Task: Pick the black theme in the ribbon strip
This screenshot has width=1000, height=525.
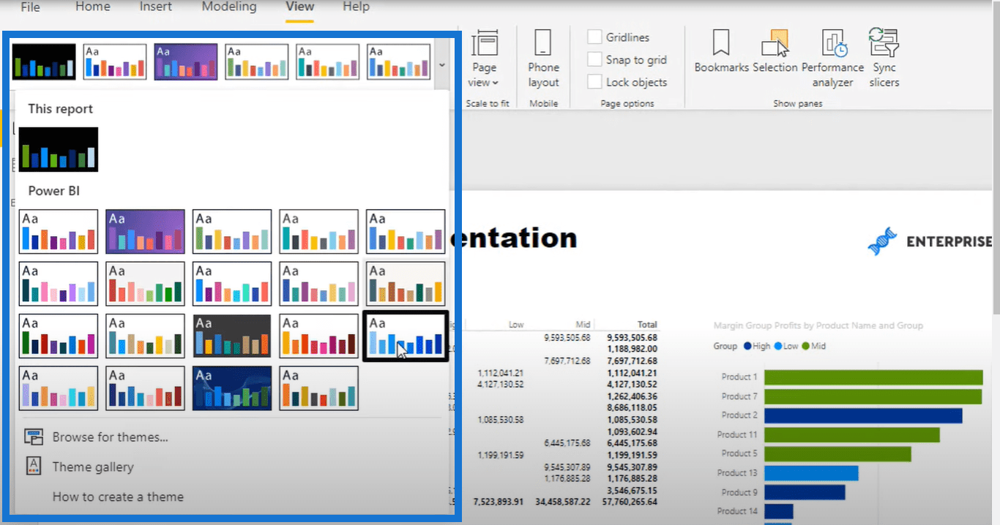Action: point(44,61)
